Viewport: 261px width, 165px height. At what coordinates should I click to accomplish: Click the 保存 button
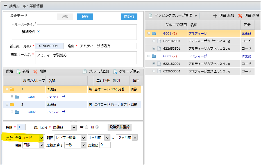click(x=85, y=17)
